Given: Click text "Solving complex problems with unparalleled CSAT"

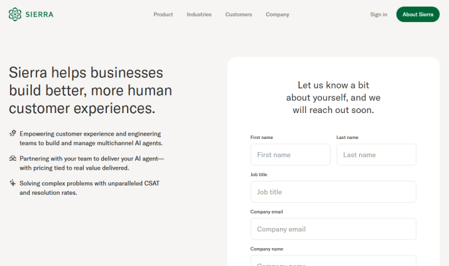Looking at the screenshot, I should [x=89, y=184].
